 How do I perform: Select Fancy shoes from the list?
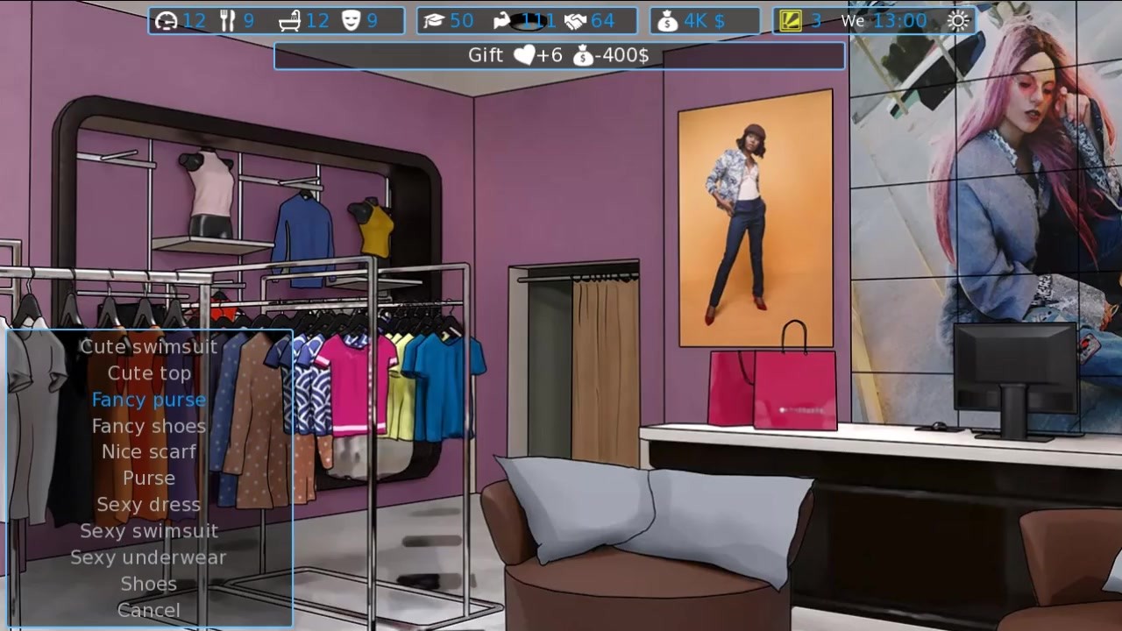pos(149,426)
